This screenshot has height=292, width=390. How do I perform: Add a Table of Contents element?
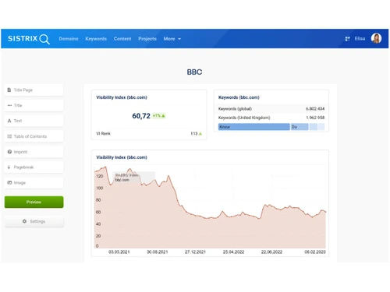[34, 136]
